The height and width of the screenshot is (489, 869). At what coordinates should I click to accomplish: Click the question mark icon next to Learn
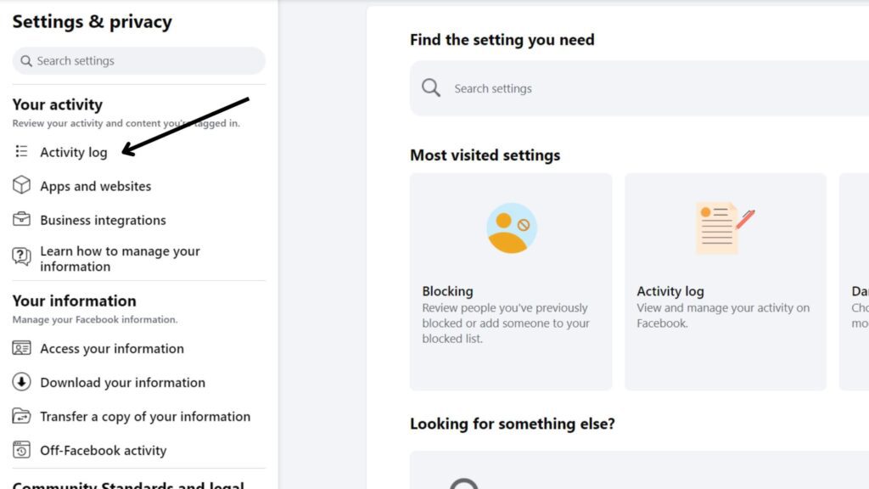pyautogui.click(x=20, y=255)
